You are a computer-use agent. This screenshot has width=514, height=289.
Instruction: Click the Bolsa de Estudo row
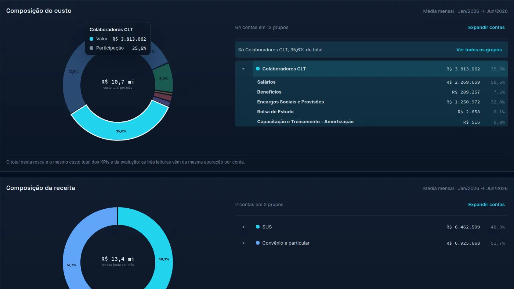pos(371,112)
